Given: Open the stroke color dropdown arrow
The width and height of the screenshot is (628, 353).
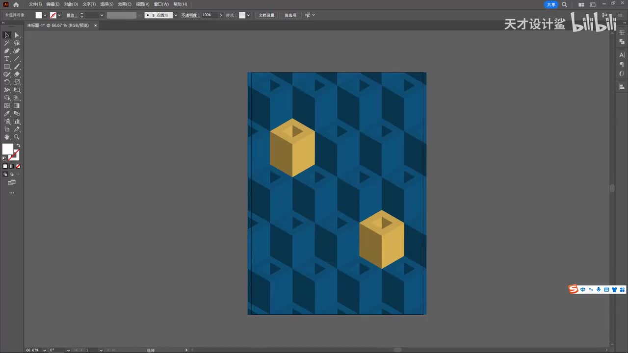Looking at the screenshot, I should tap(59, 15).
